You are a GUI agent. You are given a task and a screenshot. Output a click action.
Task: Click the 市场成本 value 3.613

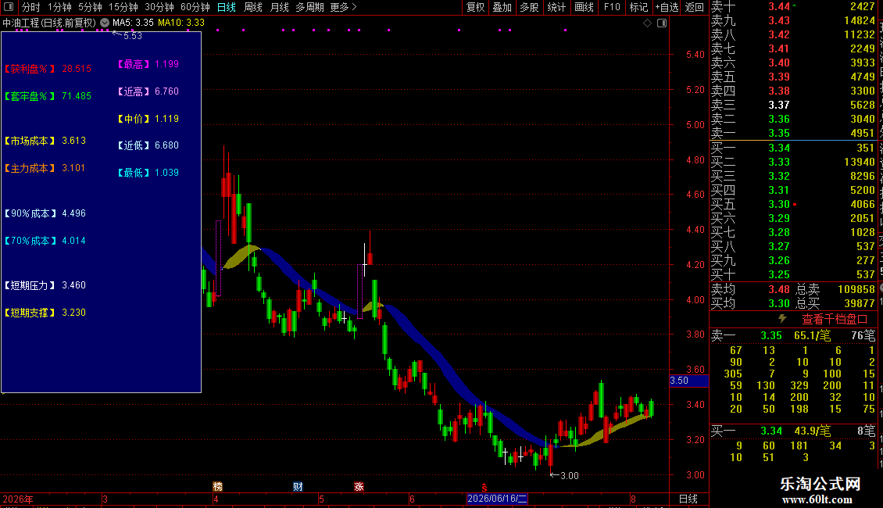(x=73, y=141)
